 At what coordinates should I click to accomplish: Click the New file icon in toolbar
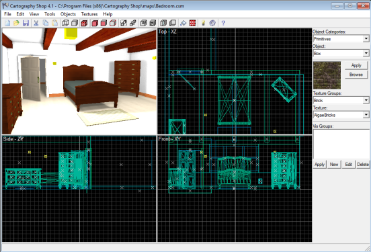(7, 23)
